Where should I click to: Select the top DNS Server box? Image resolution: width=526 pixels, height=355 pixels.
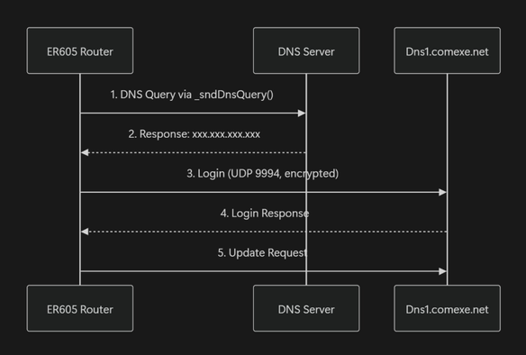click(x=306, y=50)
